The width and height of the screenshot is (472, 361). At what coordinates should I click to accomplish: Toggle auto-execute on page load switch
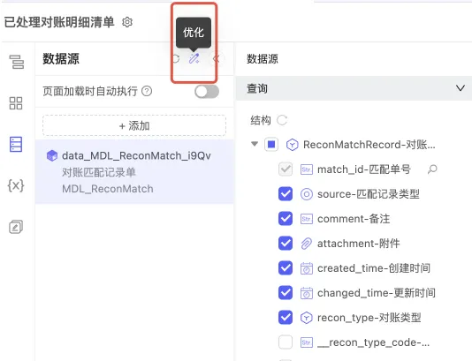207,92
